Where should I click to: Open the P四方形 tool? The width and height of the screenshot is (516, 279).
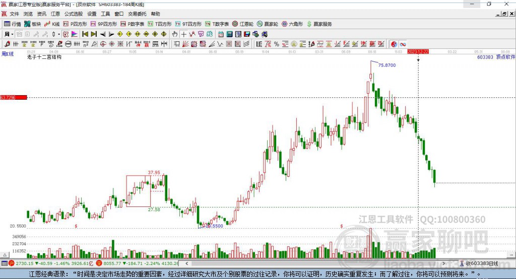75,24
